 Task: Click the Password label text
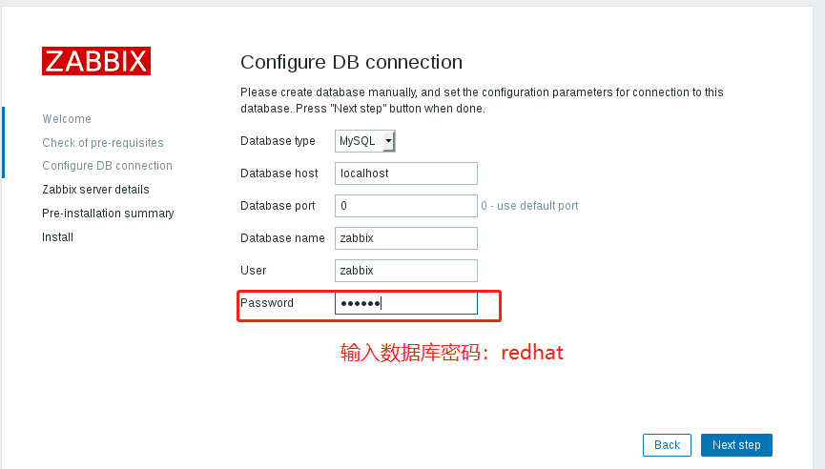pos(267,303)
